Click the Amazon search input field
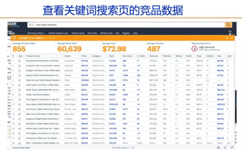This screenshot has height=150, width=242. click(x=129, y=25)
